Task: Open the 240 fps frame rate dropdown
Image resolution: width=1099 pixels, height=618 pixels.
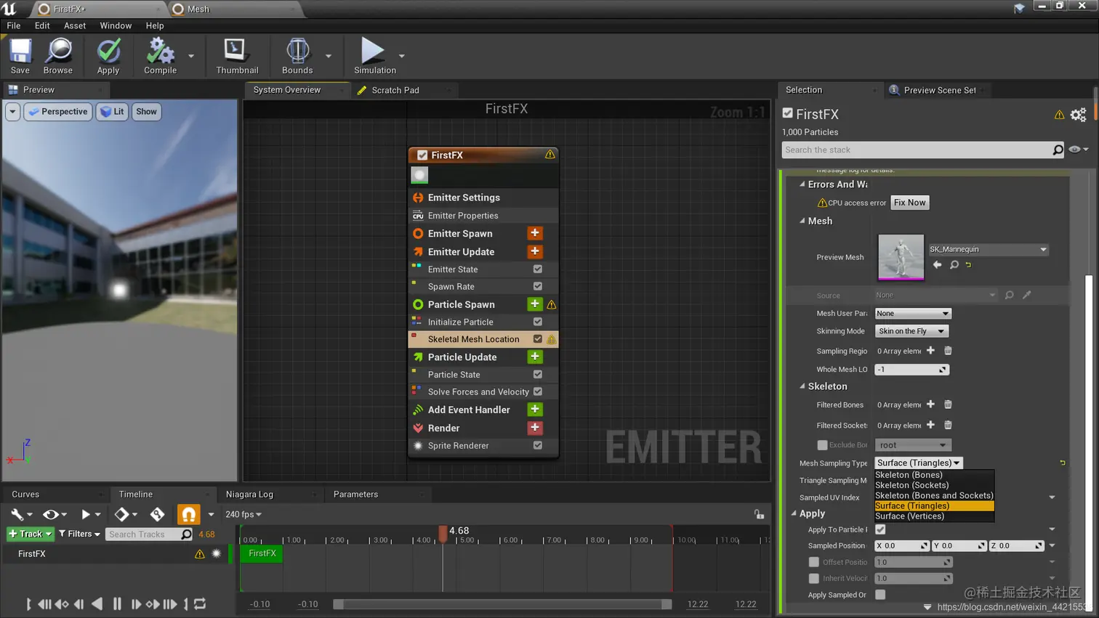Action: point(243,514)
